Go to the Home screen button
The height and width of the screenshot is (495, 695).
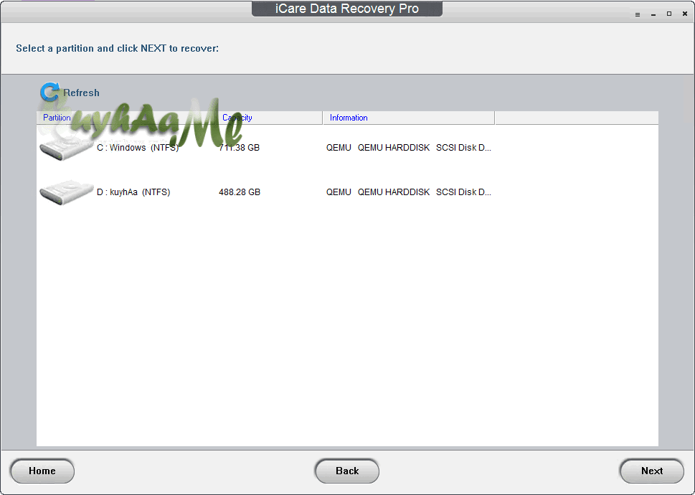pyautogui.click(x=42, y=471)
